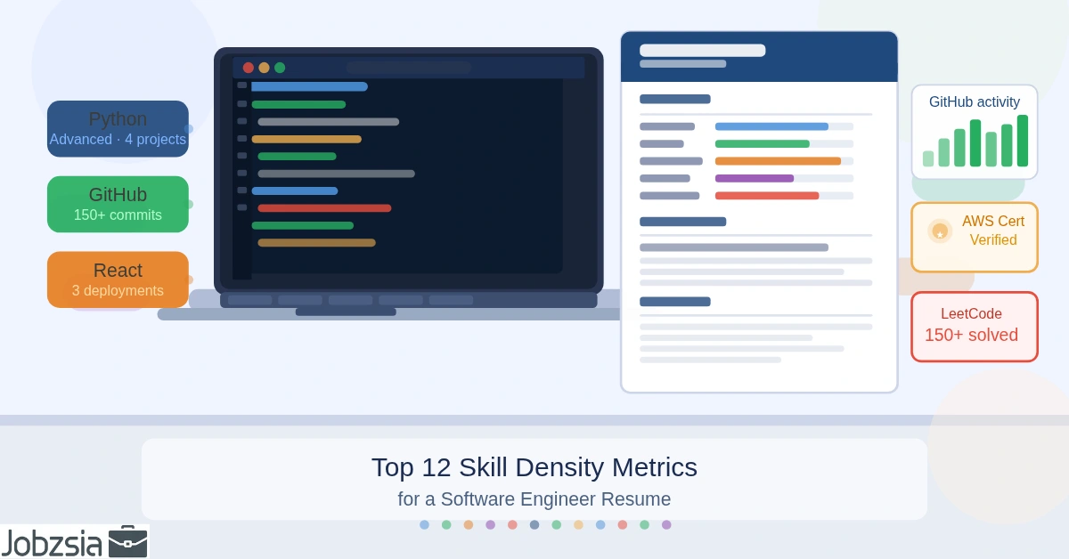Click the resume document's dark blue header
Image resolution: width=1069 pixels, height=559 pixels.
(x=759, y=57)
